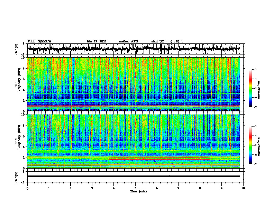The height and width of the screenshot is (211, 274).
Task: Click the "station=ATH" header label
Action: tap(128, 41)
